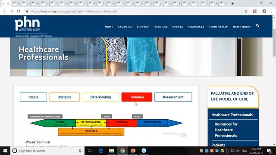Open Resources for Healthcare Professionals link
Image resolution: width=276 pixels, height=155 pixels.
click(226, 130)
